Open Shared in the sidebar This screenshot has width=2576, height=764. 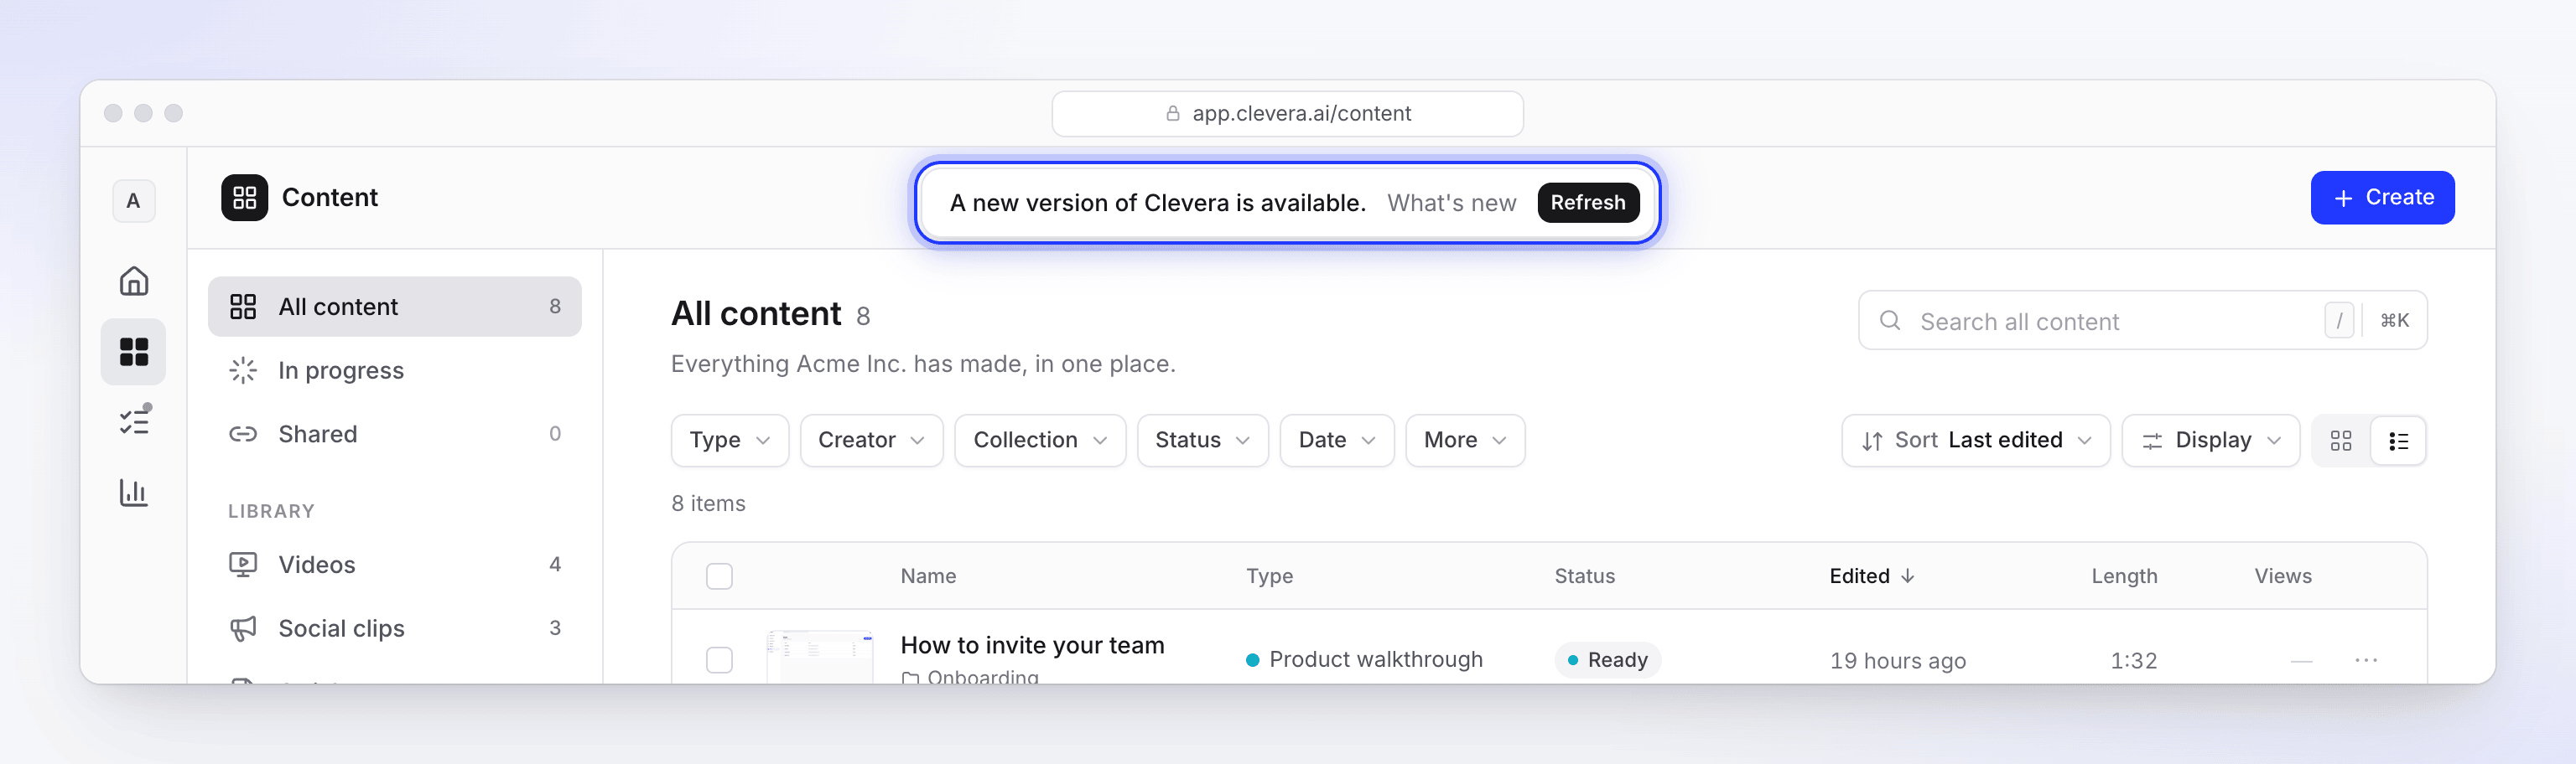[394, 435]
